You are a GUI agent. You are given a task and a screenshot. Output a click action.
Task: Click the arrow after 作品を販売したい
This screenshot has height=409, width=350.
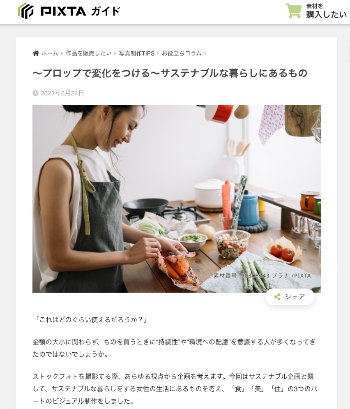(x=115, y=53)
